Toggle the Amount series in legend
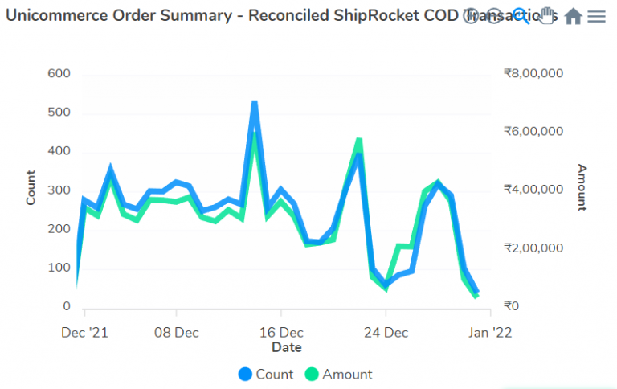617x389 pixels. click(347, 374)
